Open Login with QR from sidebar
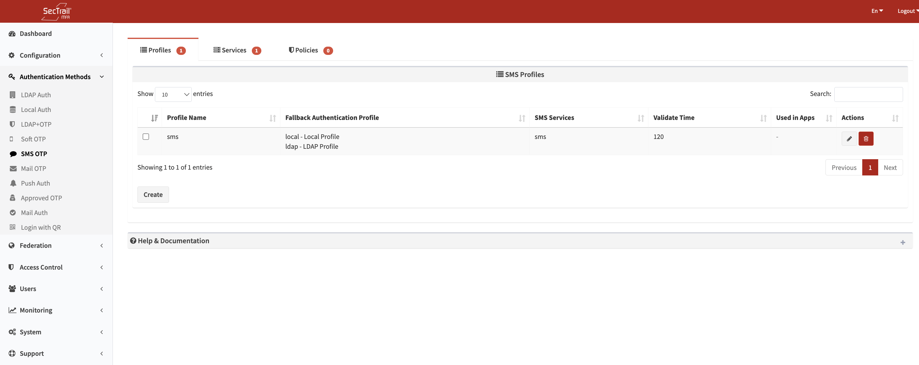 click(40, 227)
